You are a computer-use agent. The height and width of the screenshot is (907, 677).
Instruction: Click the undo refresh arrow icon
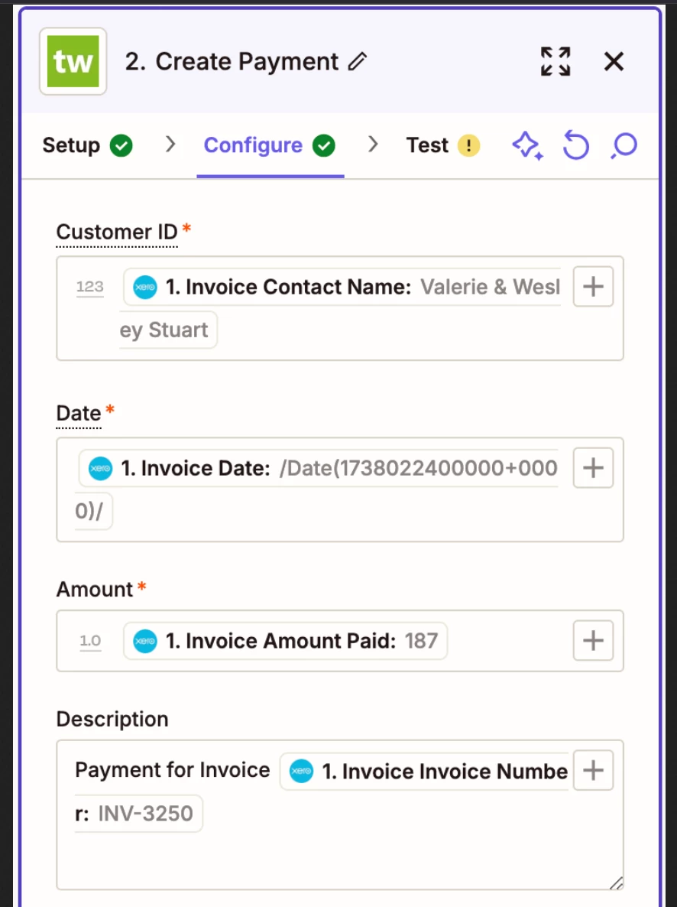(576, 145)
